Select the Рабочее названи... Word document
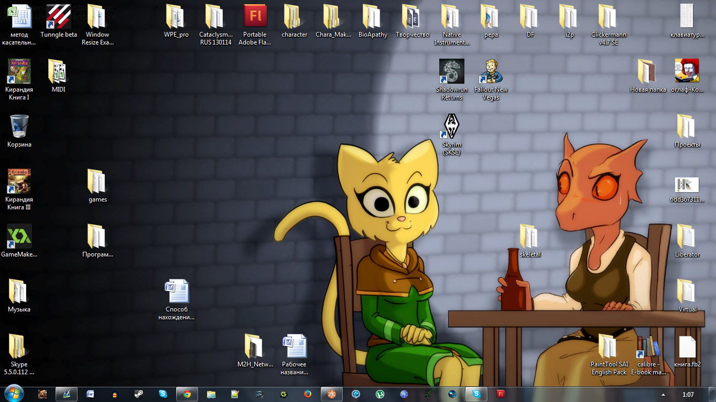Screen dimensions: 716x402 click(x=295, y=354)
